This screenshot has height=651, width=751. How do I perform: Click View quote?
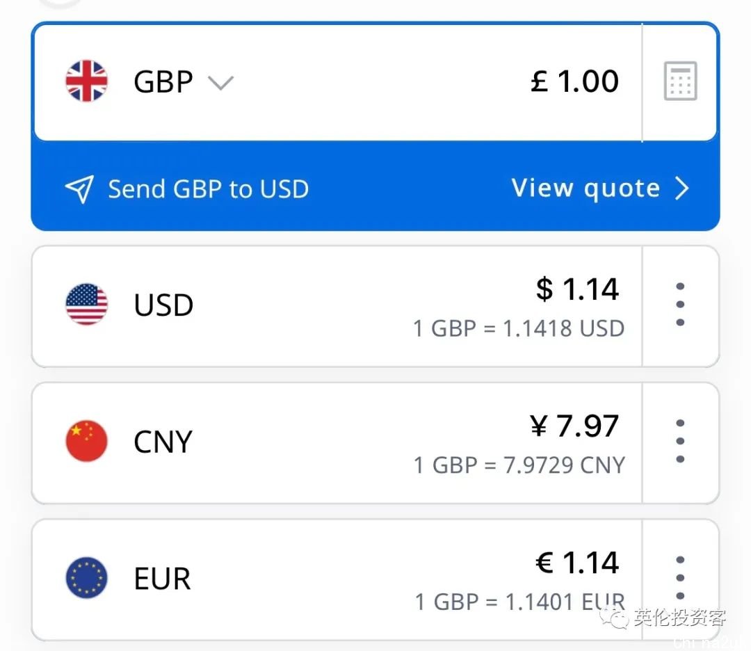(x=586, y=188)
